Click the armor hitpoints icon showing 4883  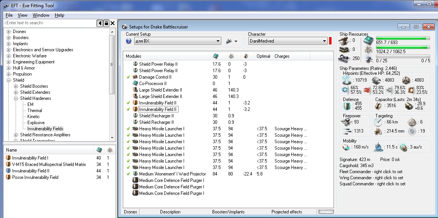[377, 81]
